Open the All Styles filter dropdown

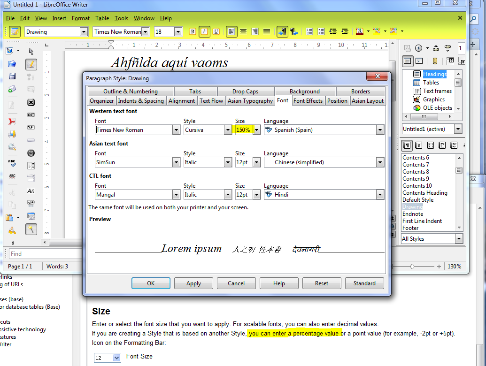tap(458, 239)
